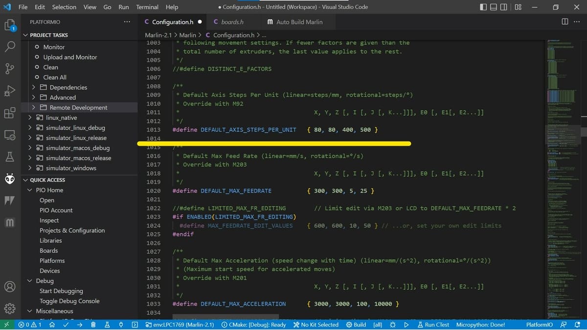Screen dimensions: 587x330
Task: Open the Extensions view
Action: (10, 113)
